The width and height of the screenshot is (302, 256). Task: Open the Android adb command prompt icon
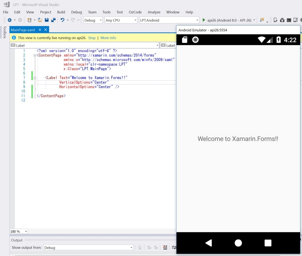click(x=289, y=20)
